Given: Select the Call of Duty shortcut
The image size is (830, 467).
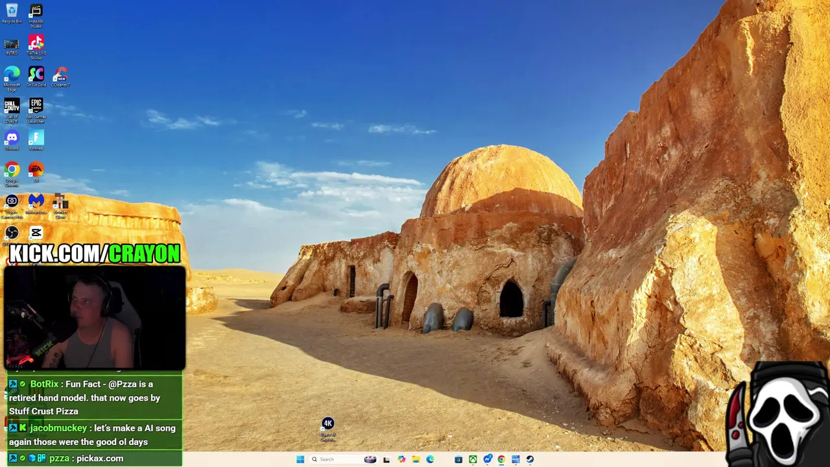Looking at the screenshot, I should pos(12,110).
